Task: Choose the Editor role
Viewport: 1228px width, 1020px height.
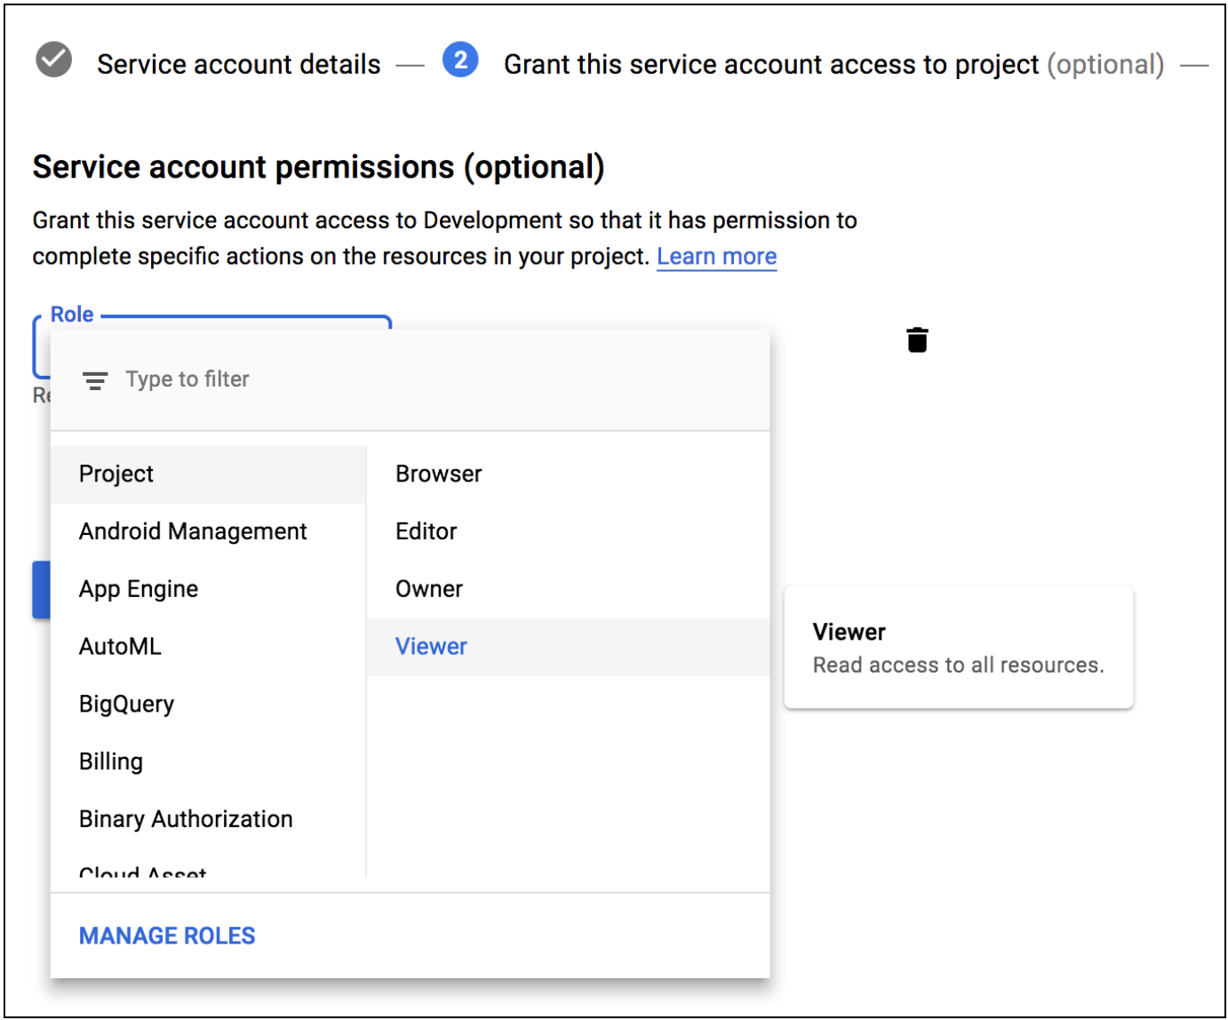Action: 427,530
